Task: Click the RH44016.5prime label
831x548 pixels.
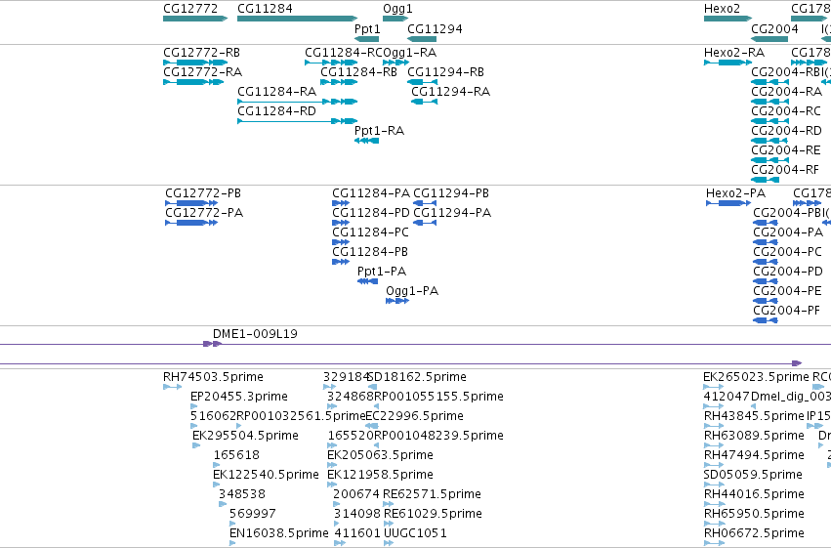Action: (x=754, y=494)
